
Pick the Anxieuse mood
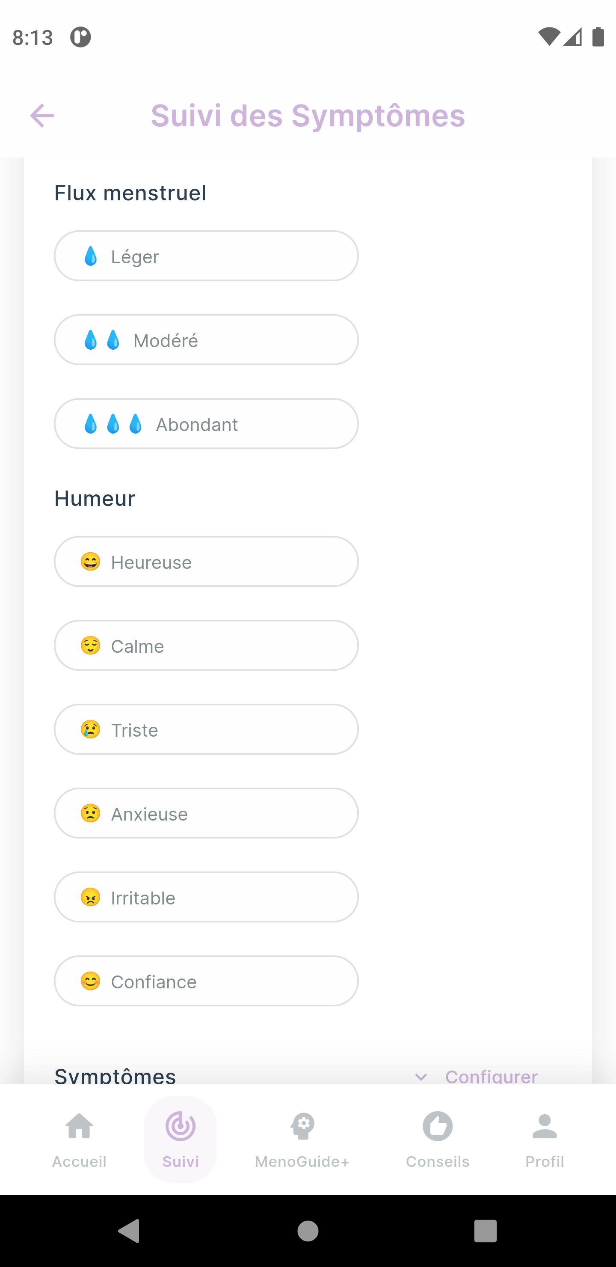coord(206,814)
